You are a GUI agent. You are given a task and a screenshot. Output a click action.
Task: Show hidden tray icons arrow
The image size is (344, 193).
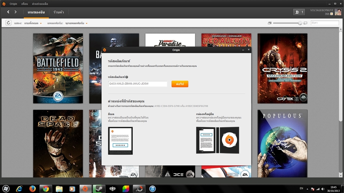pos(307,189)
